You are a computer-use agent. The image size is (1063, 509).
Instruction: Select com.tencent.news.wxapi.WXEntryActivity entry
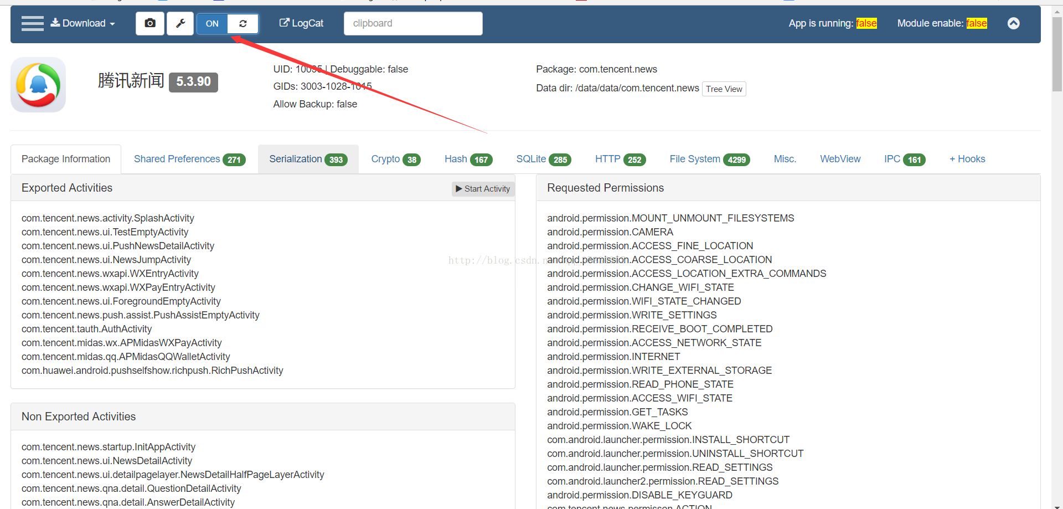point(110,274)
